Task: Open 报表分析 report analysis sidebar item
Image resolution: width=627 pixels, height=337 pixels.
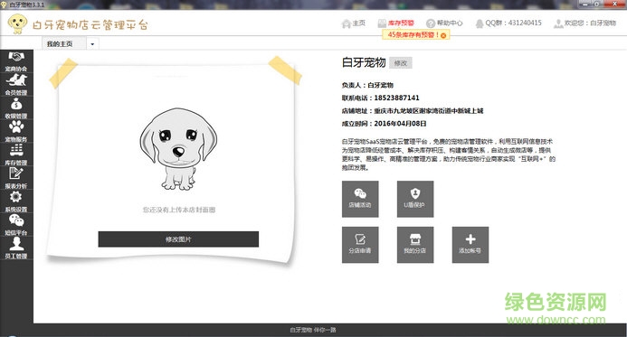Action: (16, 178)
